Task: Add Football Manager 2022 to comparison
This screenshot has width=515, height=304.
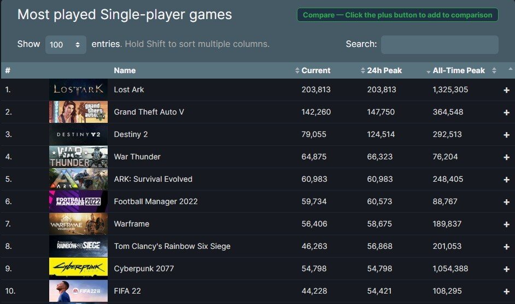Action: pos(506,202)
